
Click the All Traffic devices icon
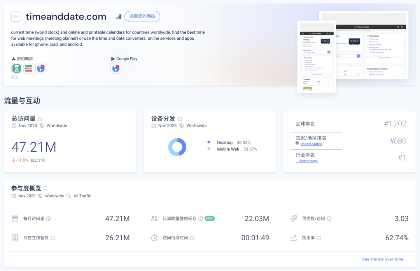(69, 196)
